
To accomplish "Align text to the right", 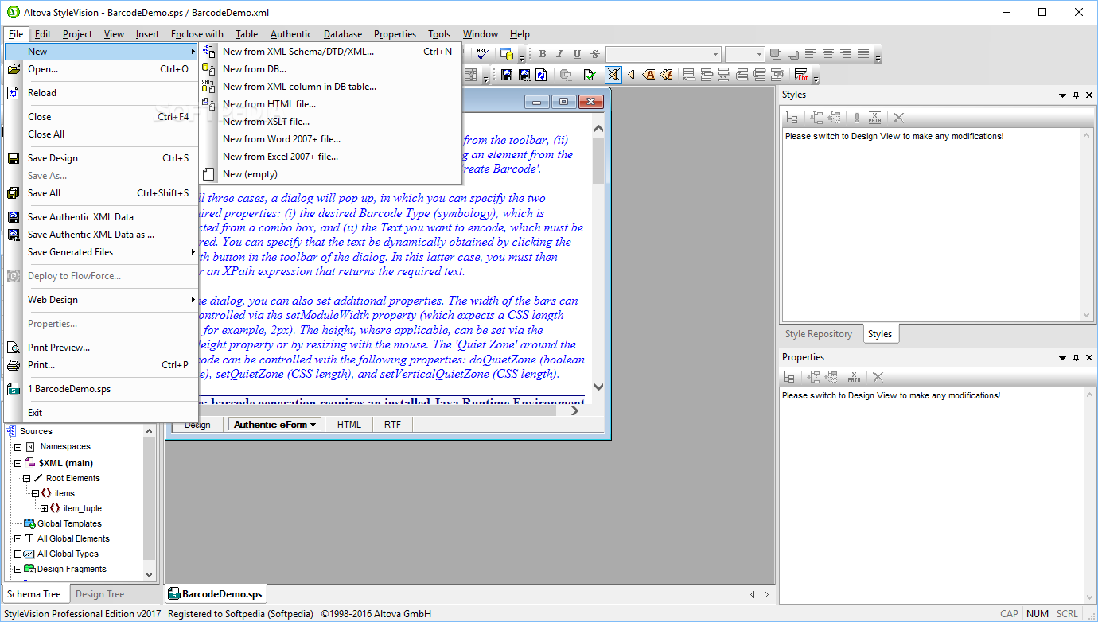I will tap(846, 54).
